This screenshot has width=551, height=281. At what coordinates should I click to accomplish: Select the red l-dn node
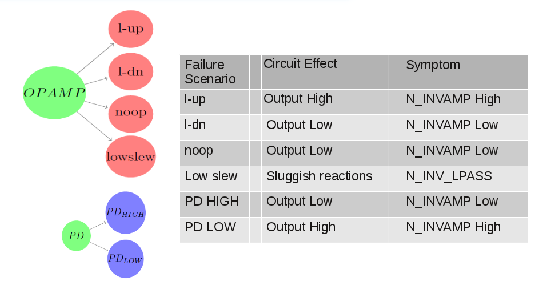(x=131, y=71)
